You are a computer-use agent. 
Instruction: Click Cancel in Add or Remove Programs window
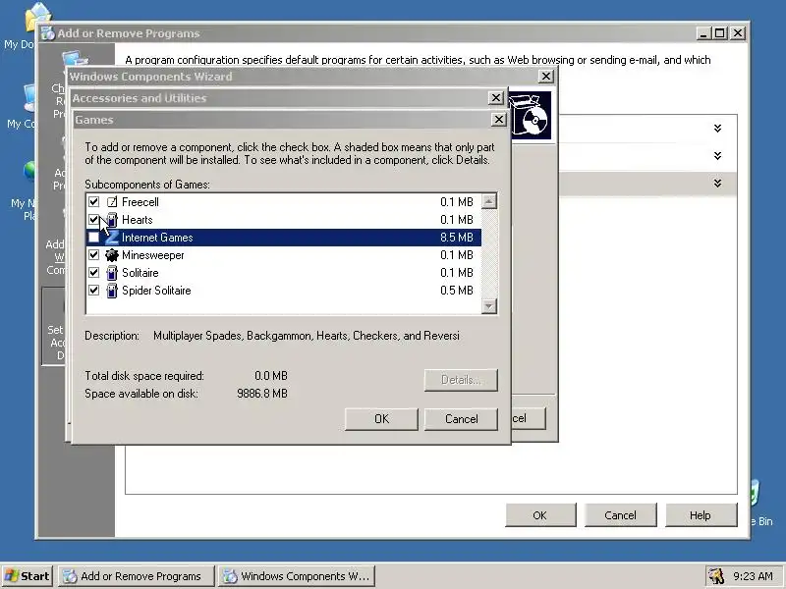[620, 515]
